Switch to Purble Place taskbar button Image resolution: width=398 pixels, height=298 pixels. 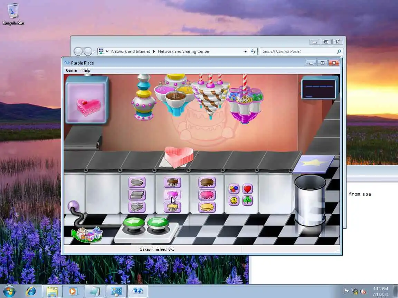coord(138,291)
